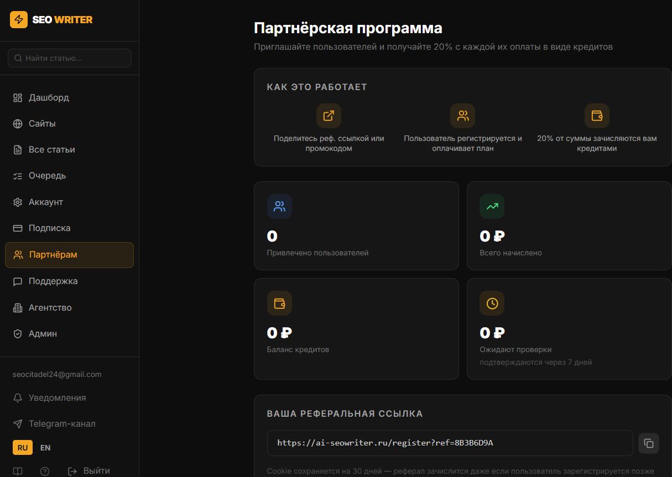
Task: Open the Админ shield item
Action: tap(69, 334)
